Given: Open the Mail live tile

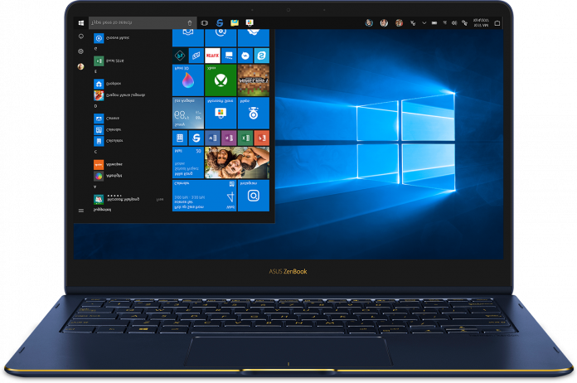Looking at the screenshot, I should pos(188,162).
